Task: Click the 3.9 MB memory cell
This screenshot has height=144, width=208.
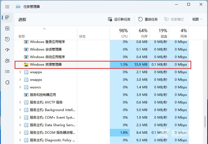Action: (x=139, y=95)
